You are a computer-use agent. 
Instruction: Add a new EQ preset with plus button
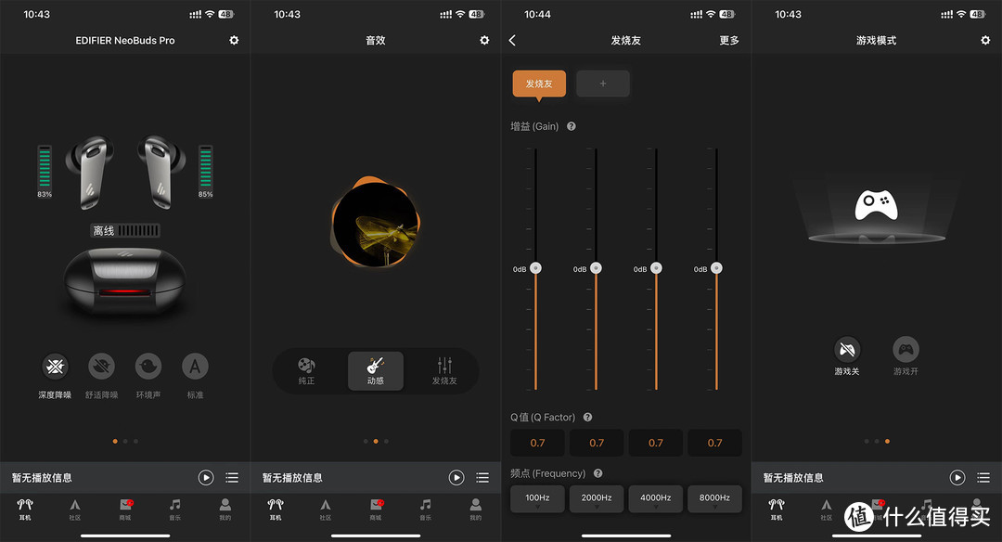coord(603,84)
